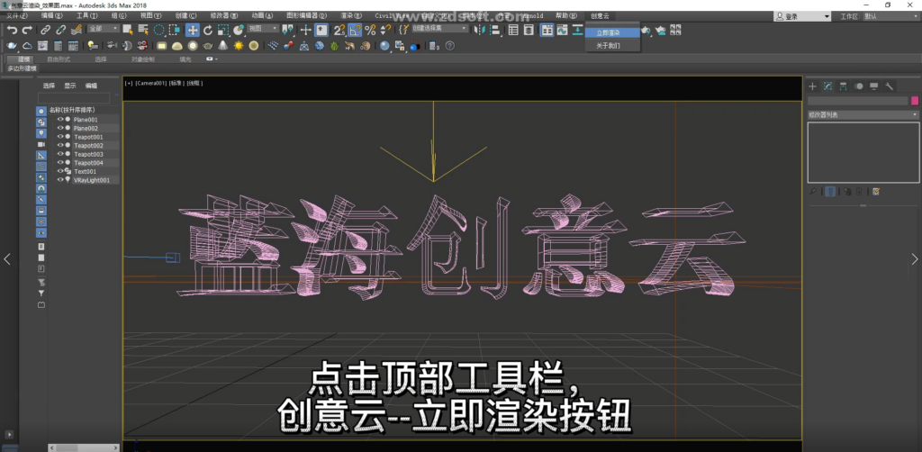
Task: Toggle visibility of Teapot001
Action: [60, 137]
